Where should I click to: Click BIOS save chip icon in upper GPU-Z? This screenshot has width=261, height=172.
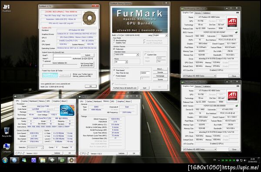pyautogui.click(x=236, y=32)
